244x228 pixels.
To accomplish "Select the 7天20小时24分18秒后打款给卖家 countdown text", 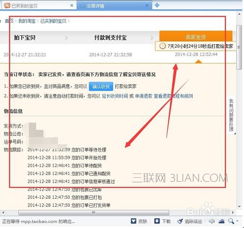I will [x=200, y=46].
